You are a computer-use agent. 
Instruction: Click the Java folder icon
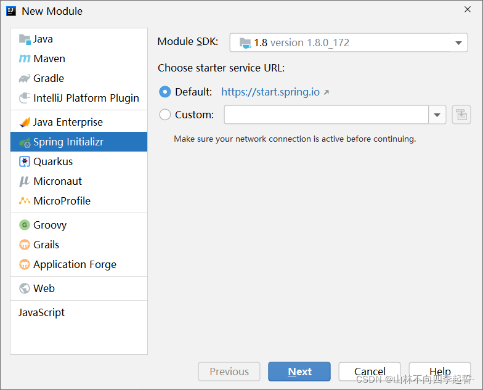pos(25,39)
